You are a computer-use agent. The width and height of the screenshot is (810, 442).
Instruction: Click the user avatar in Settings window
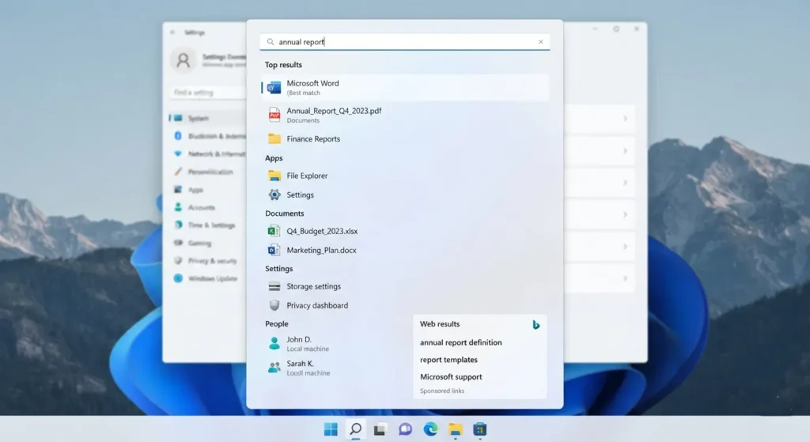click(183, 60)
